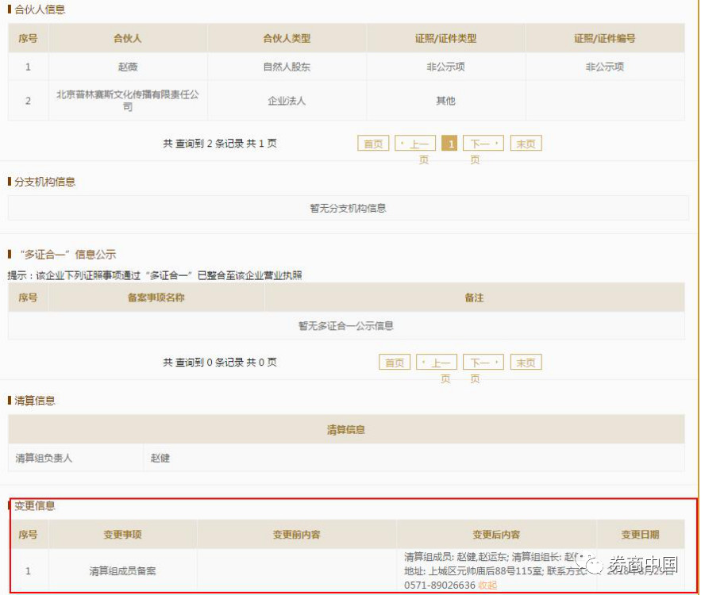Screen dimensions: 701x595
Task: Click partner 北京普林赛斯文化传播有限责任公司
Action: tap(128, 101)
